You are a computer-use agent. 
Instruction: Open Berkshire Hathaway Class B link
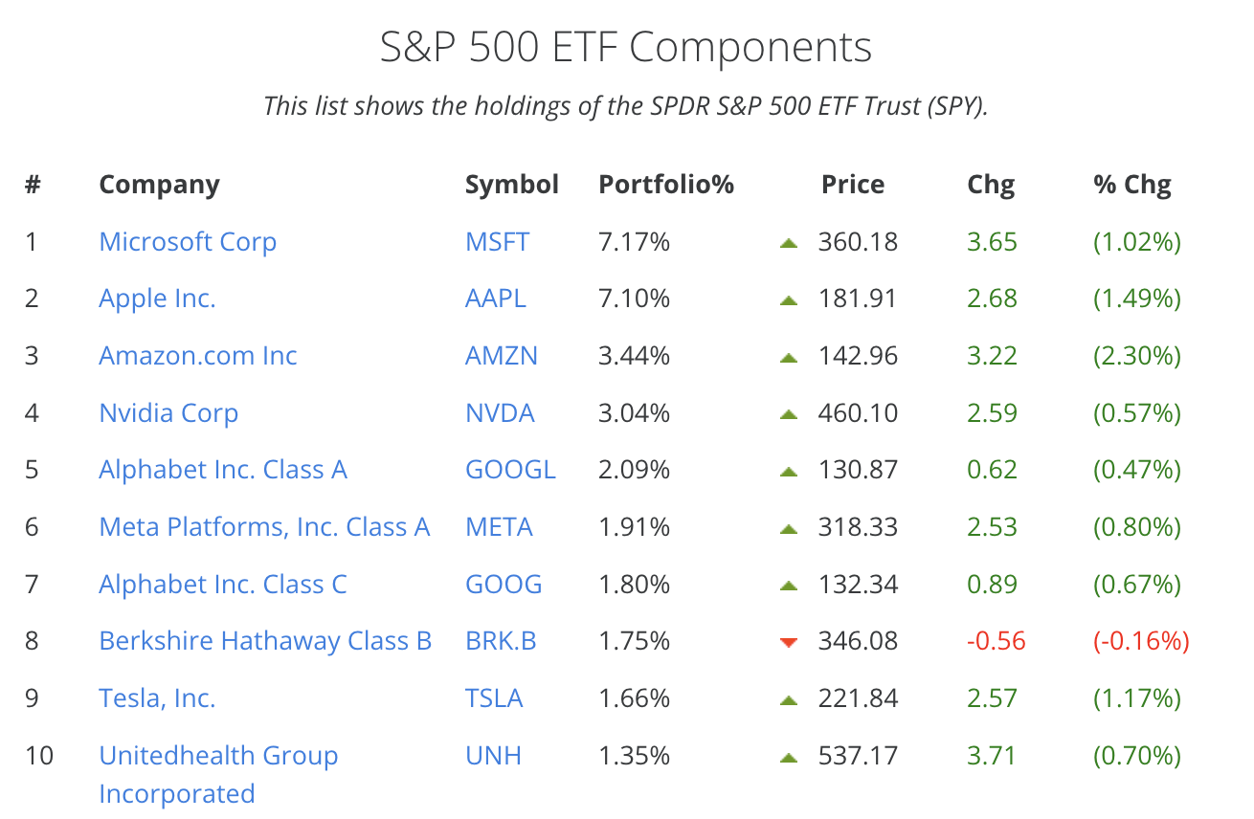(x=265, y=641)
